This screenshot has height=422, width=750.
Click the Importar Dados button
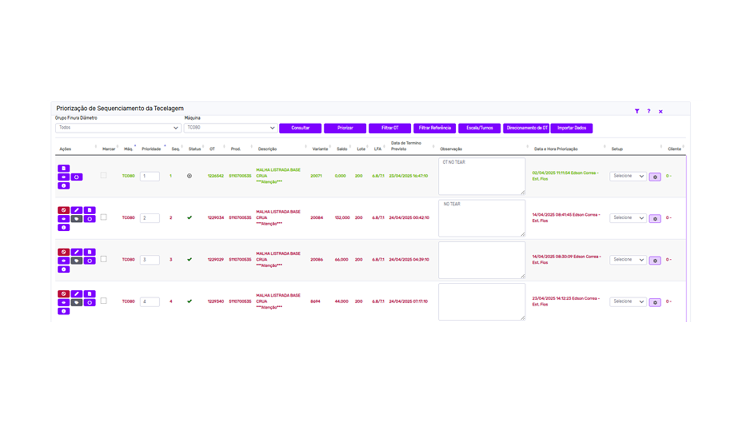(572, 128)
